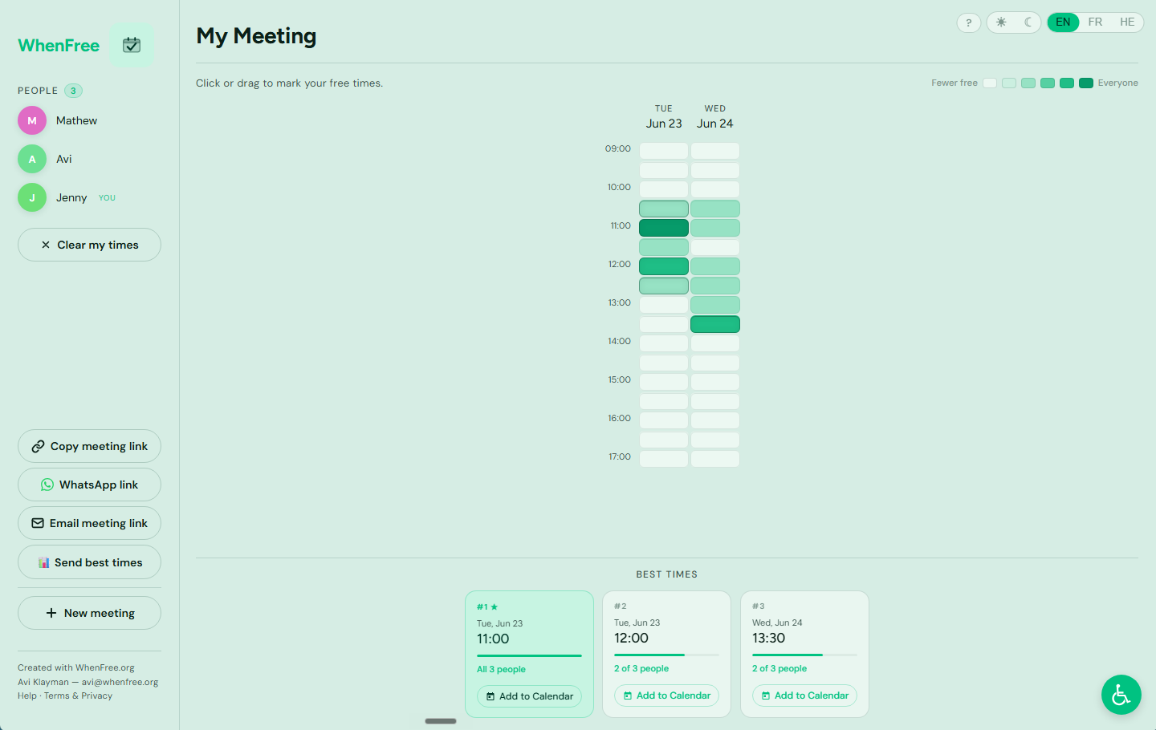The width and height of the screenshot is (1156, 730).
Task: Click Avi's green avatar
Action: (32, 159)
